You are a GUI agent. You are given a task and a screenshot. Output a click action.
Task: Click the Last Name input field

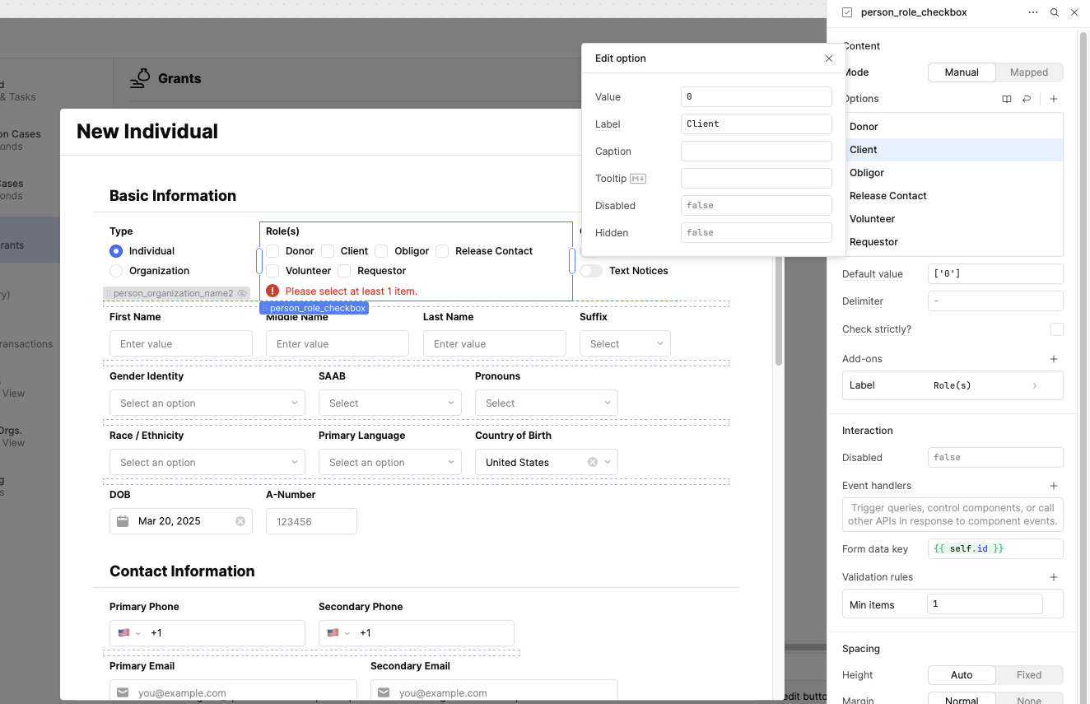[x=495, y=343]
